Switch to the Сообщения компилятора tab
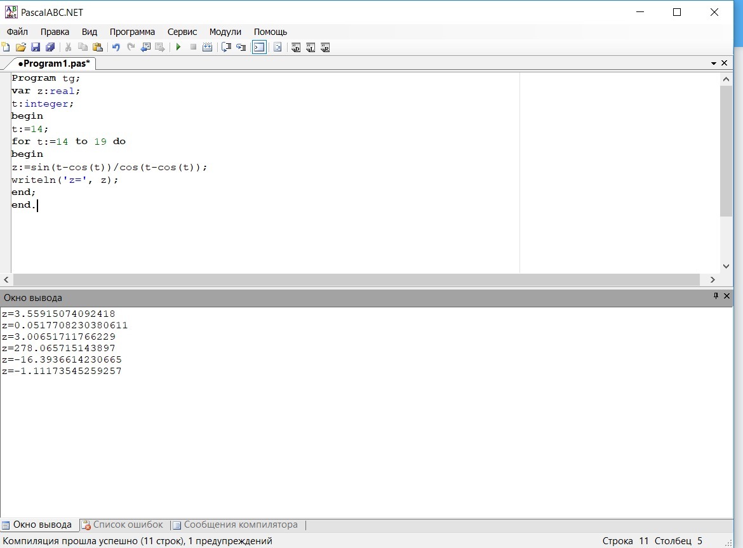The image size is (743, 548). pyautogui.click(x=236, y=525)
